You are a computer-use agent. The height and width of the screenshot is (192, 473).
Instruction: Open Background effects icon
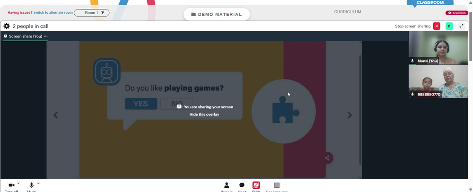(x=277, y=185)
